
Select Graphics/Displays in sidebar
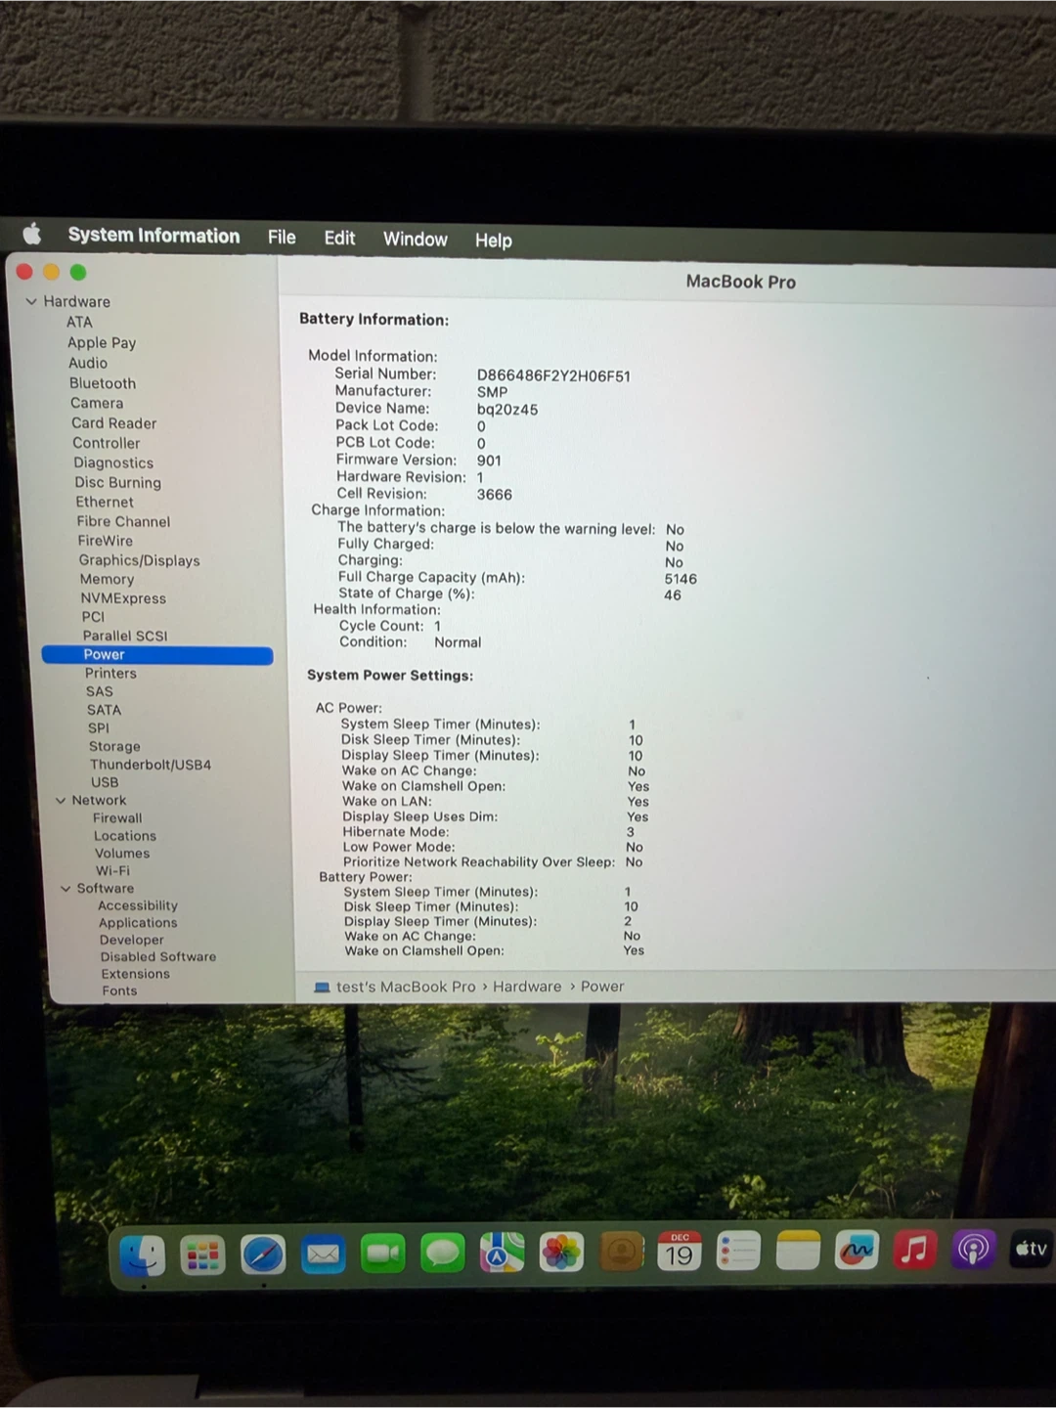tap(139, 560)
